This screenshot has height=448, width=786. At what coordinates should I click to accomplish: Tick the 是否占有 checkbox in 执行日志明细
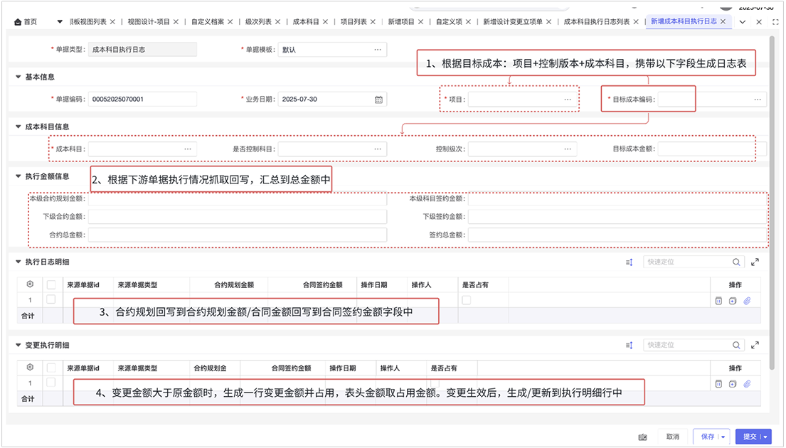[466, 301]
